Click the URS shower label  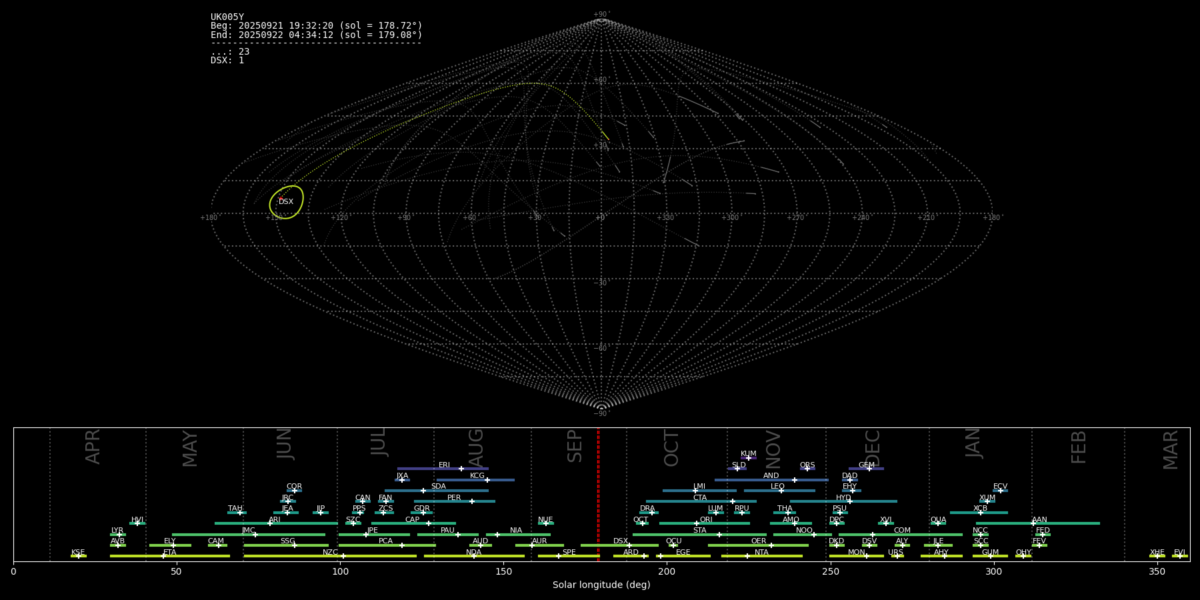click(895, 552)
